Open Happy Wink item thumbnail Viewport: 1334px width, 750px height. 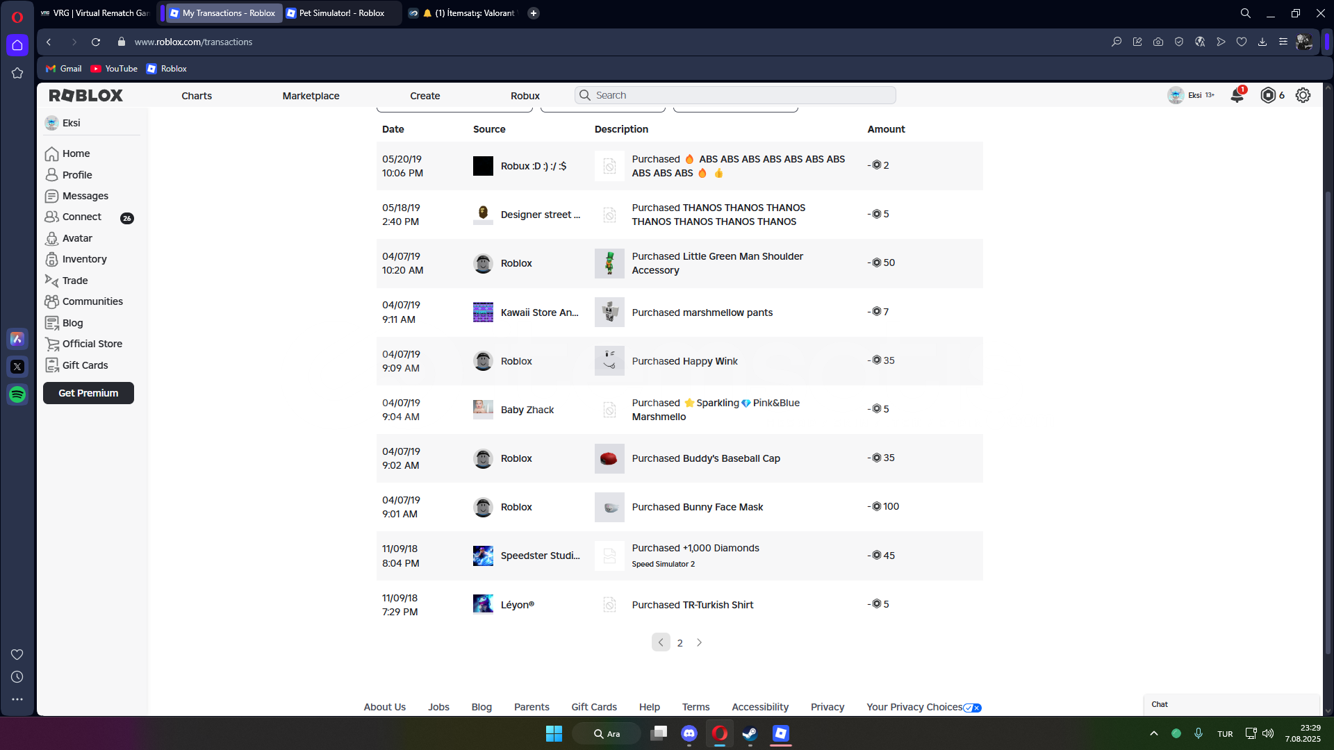[x=609, y=361]
